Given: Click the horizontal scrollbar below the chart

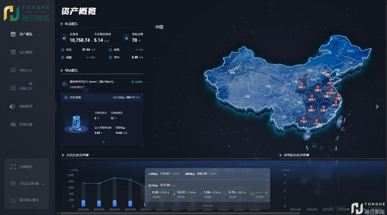Looking at the screenshot, I should click(180, 213).
